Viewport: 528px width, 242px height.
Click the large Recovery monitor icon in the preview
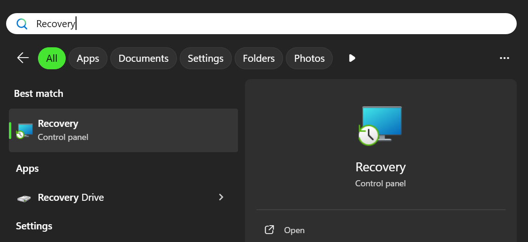click(x=381, y=125)
